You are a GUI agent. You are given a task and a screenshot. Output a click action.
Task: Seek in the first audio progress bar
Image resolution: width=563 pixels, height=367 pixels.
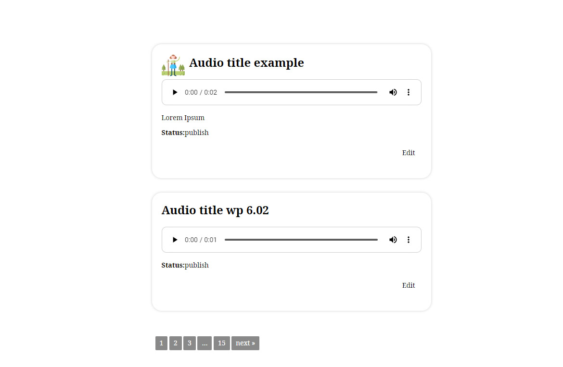pos(301,92)
